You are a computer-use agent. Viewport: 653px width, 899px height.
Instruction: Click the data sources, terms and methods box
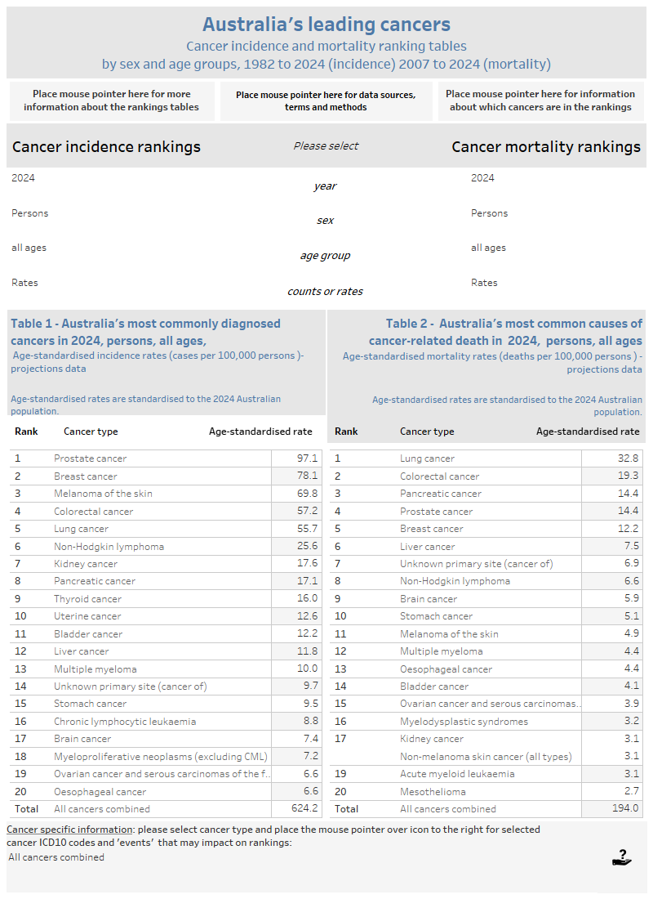coord(326,101)
